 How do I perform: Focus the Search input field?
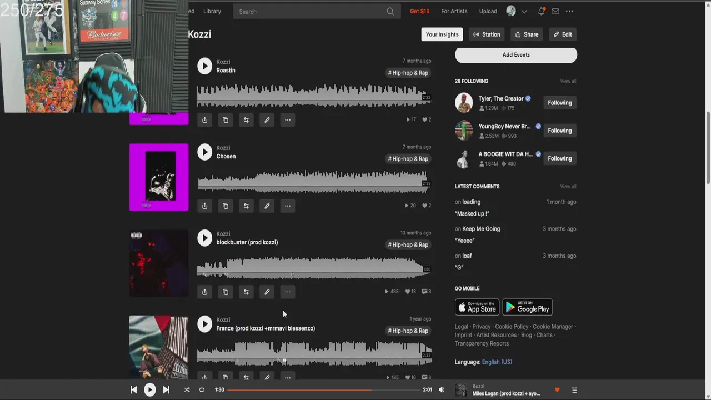tap(317, 12)
